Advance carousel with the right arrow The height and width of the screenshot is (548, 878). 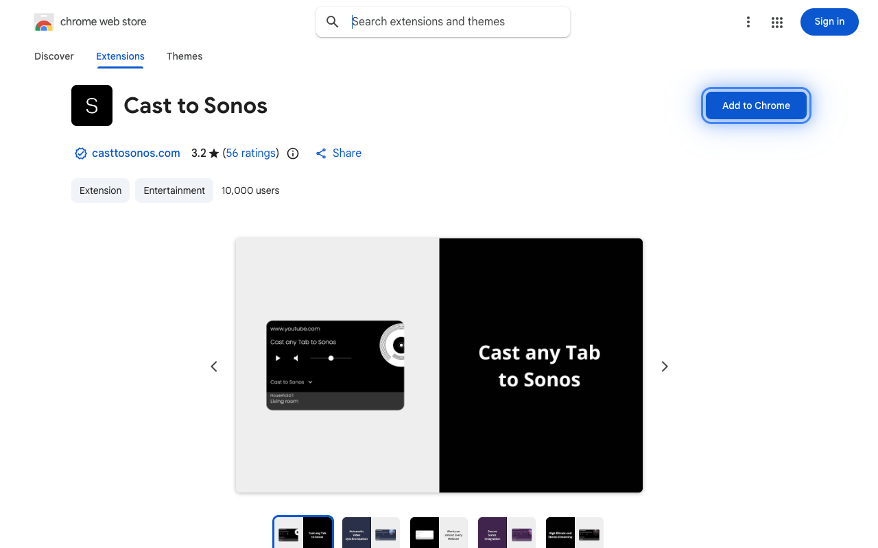pos(664,366)
